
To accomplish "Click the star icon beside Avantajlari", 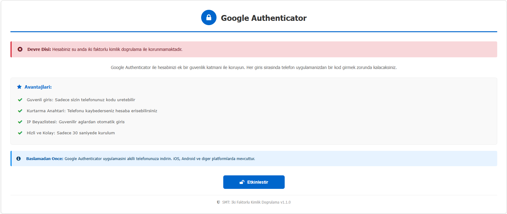I will (19, 87).
